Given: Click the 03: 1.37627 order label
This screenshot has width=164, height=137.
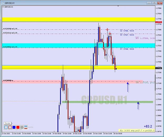Looking at the screenshot, I should [127, 35].
